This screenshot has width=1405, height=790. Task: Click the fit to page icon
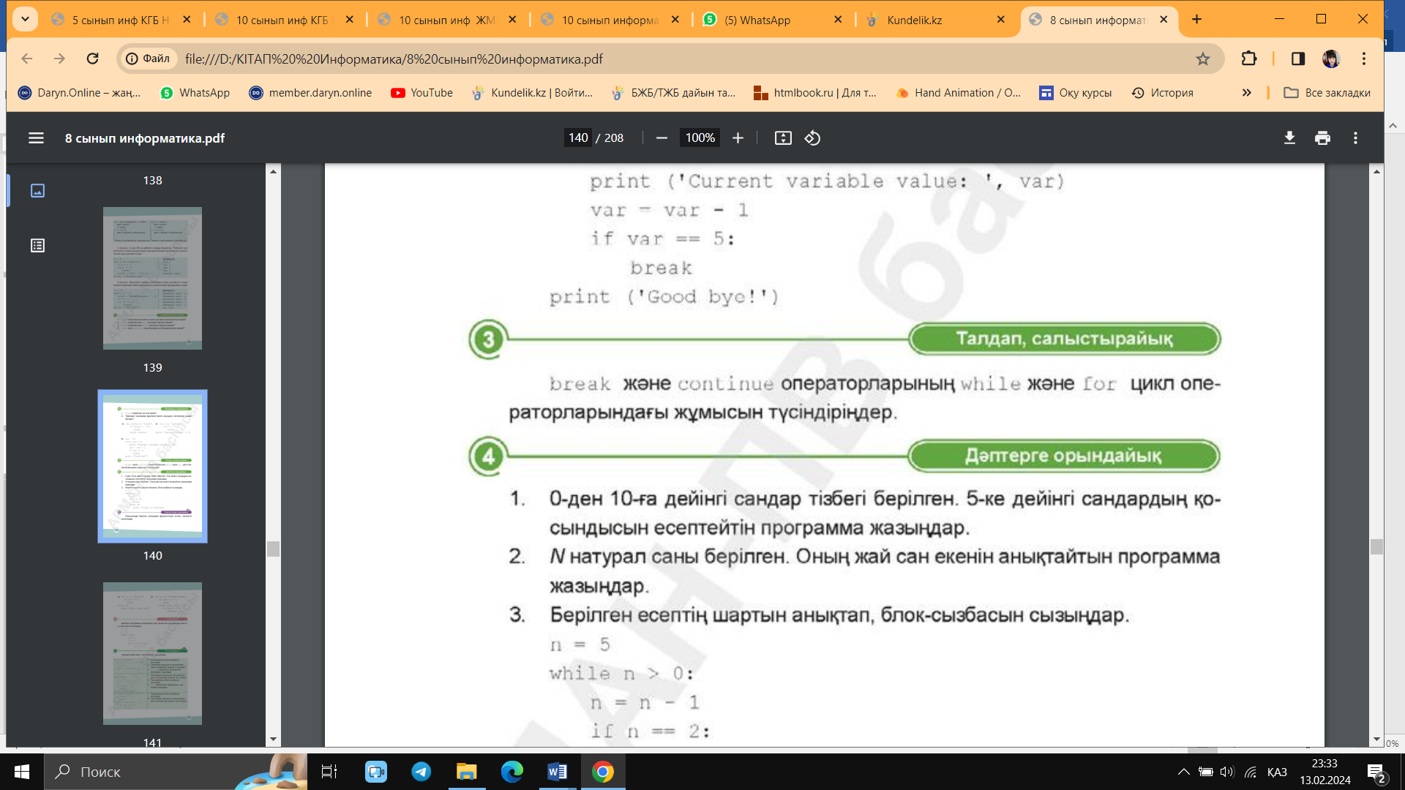783,138
